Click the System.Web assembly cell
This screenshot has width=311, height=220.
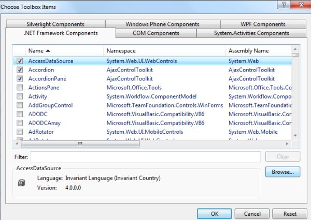click(244, 61)
